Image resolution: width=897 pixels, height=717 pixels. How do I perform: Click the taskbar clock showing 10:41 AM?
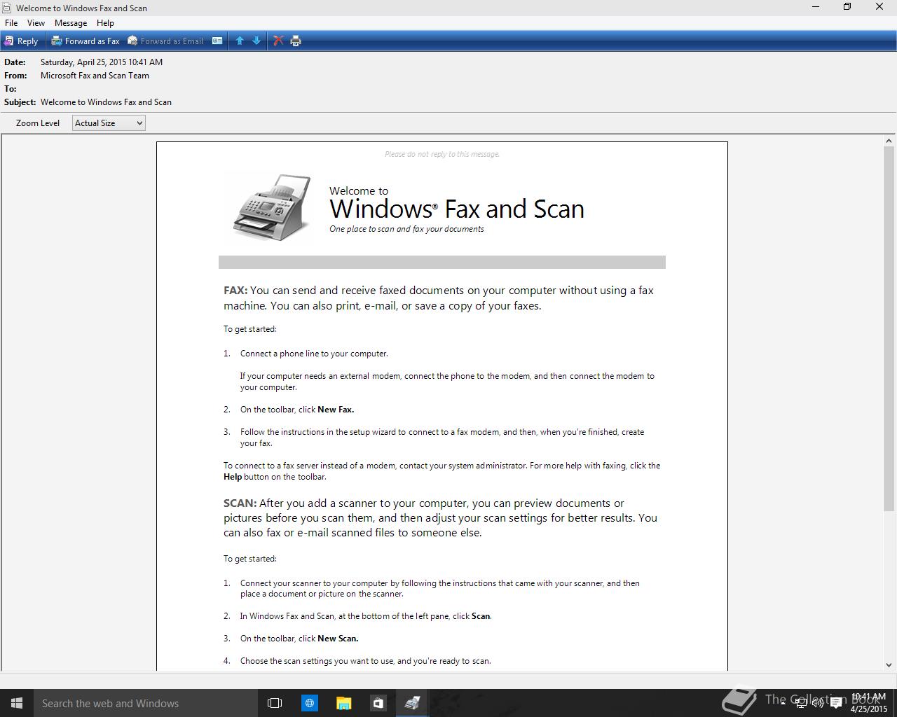tap(869, 703)
